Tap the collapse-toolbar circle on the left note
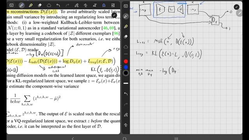The width and height of the screenshot is (249, 140). click(x=114, y=16)
